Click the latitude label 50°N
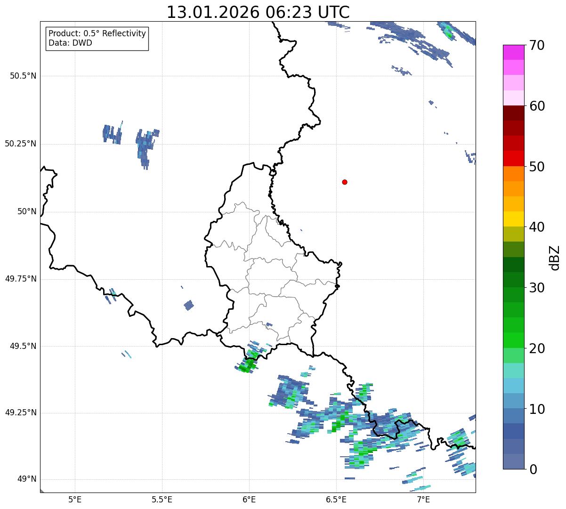Viewport: 566px width, 509px height. tap(27, 211)
